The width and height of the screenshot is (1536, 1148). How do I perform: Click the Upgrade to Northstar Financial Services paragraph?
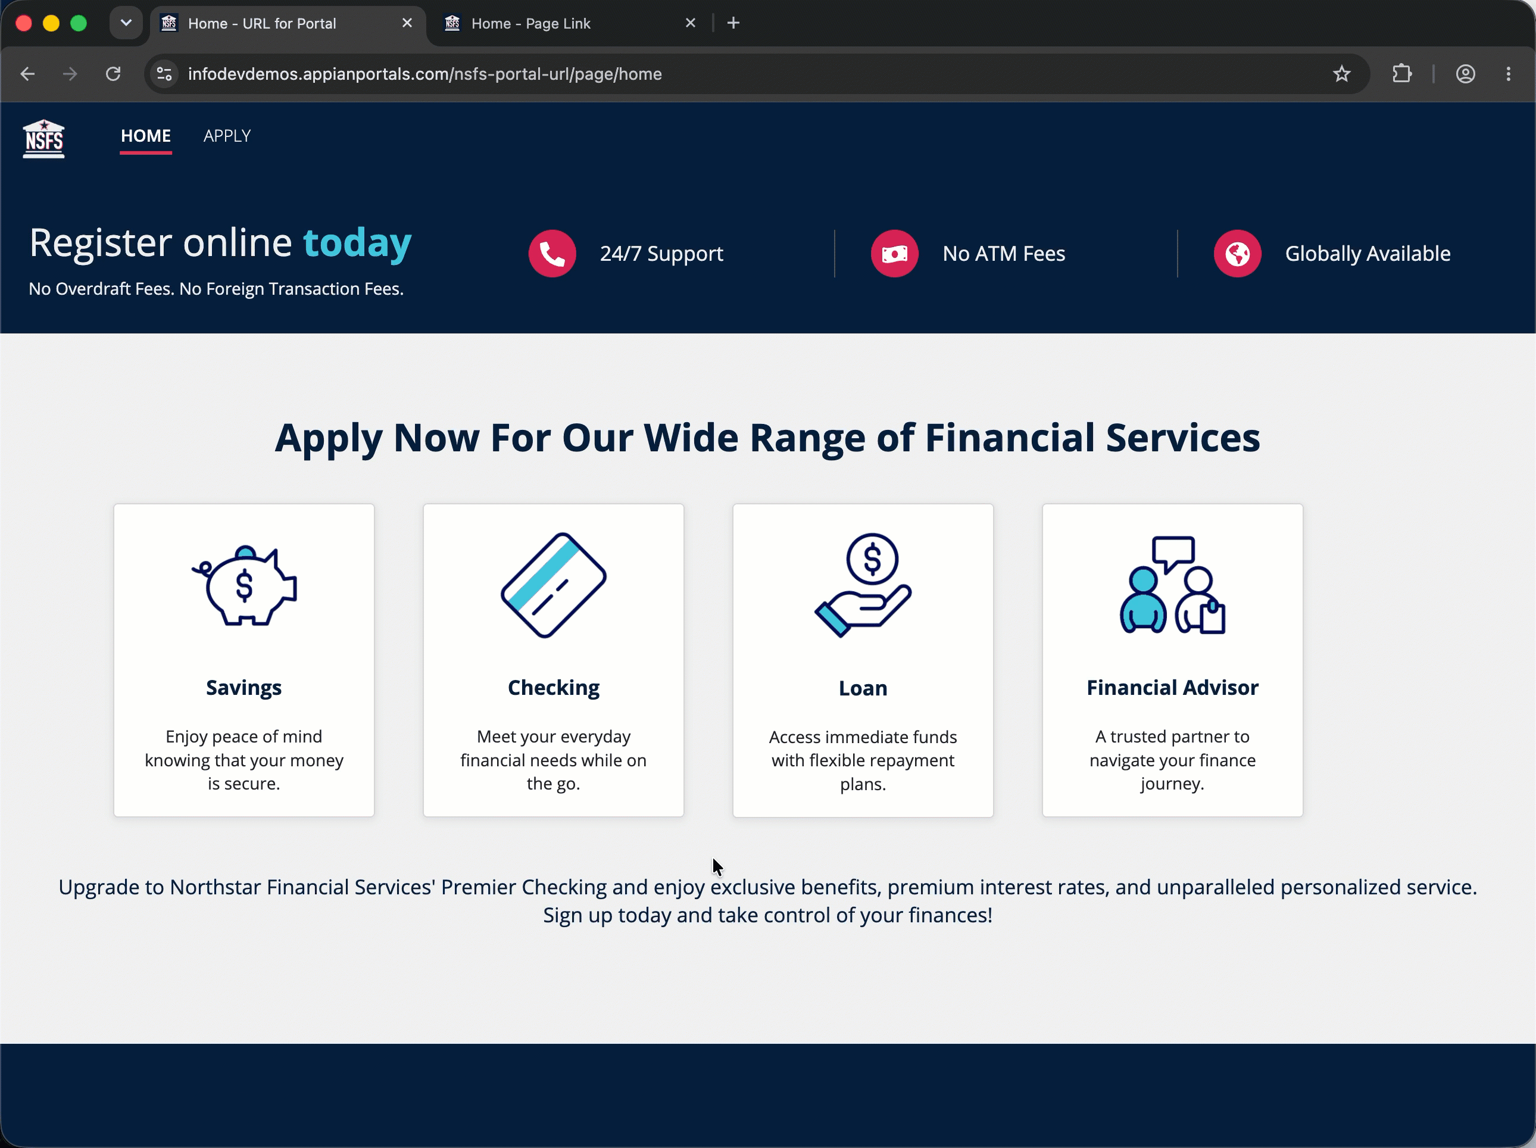coord(767,901)
